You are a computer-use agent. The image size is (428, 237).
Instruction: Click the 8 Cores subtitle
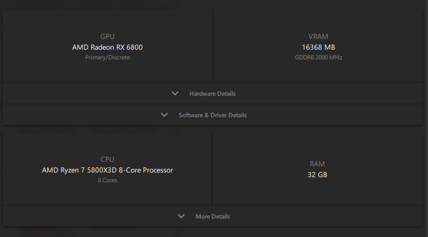coord(108,180)
